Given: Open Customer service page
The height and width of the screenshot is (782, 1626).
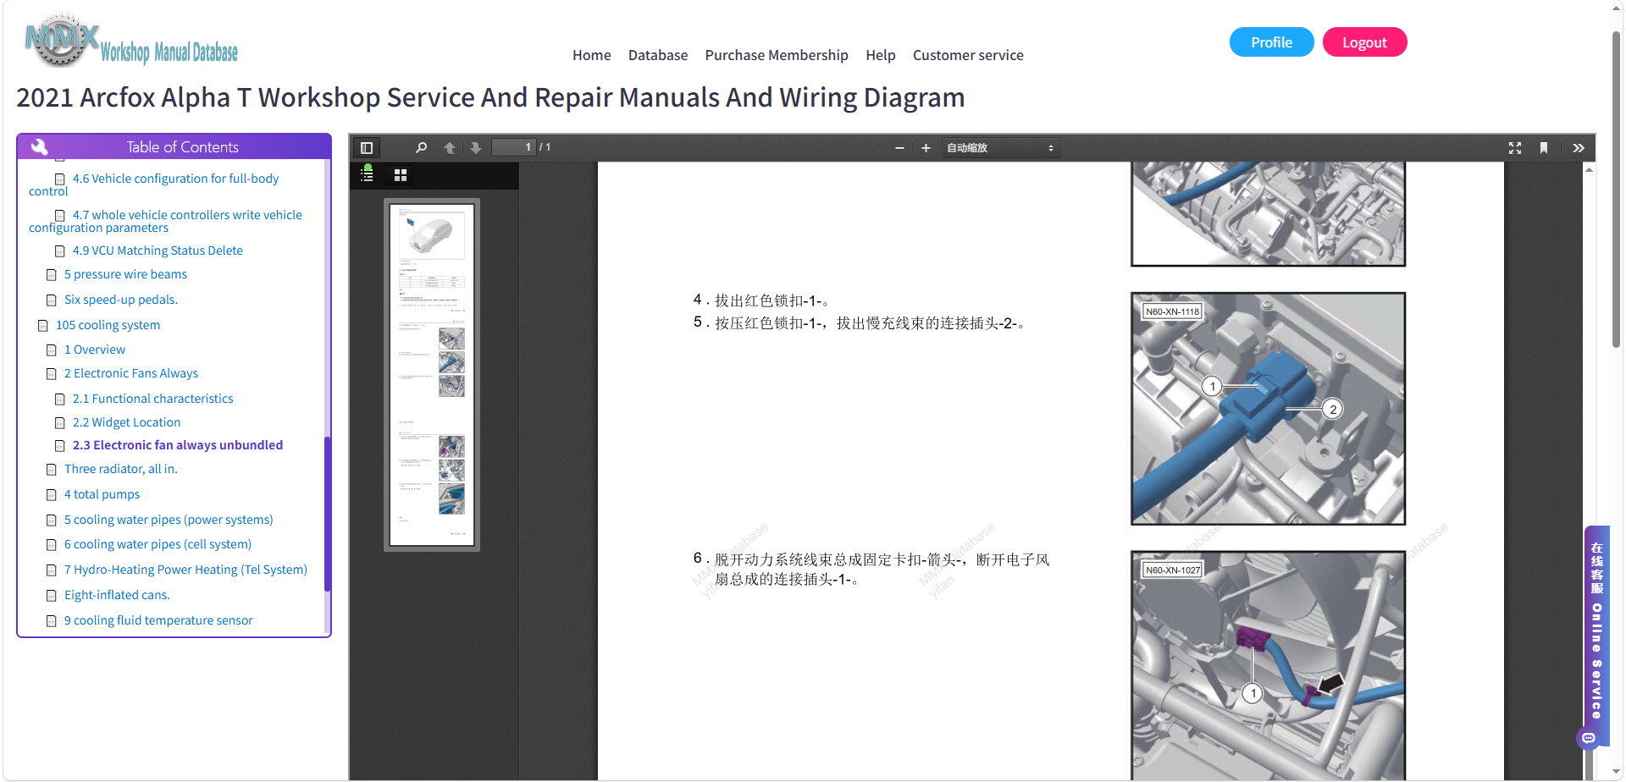Looking at the screenshot, I should 968,55.
